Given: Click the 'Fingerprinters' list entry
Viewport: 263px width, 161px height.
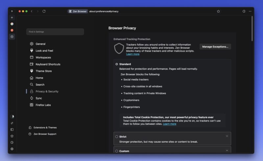Looking at the screenshot, I should [131, 107].
